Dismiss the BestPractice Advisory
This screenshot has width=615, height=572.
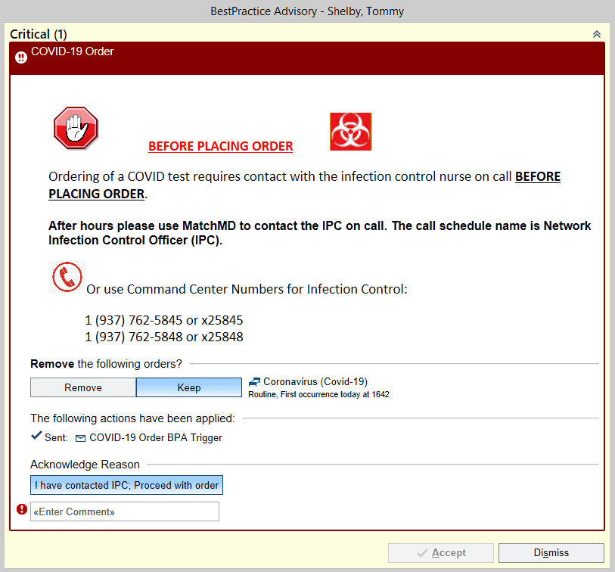(551, 553)
